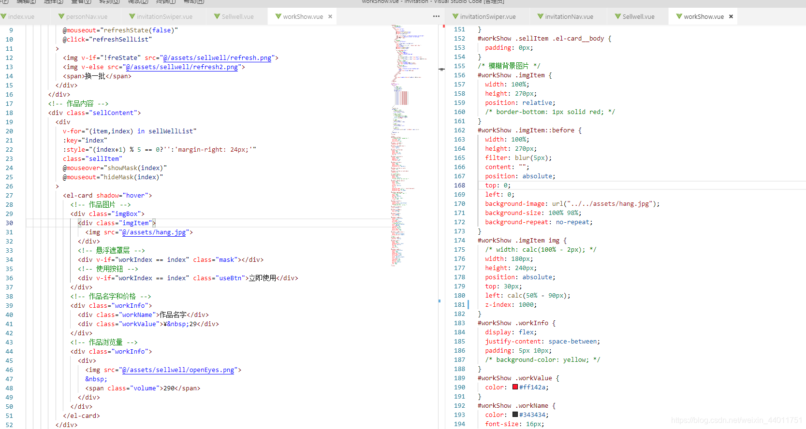Click @click="refreshSellList" attribute
This screenshot has height=429, width=806.
[107, 40]
